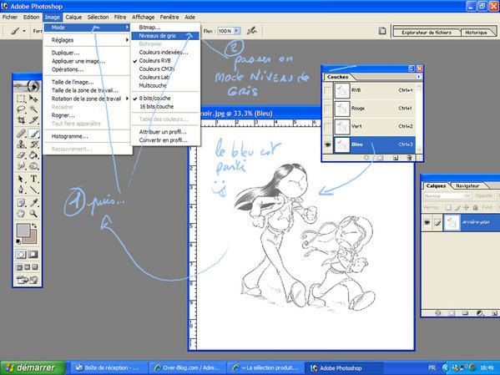Switch to Standard editing mode button
The height and width of the screenshot is (375, 500).
[22, 255]
